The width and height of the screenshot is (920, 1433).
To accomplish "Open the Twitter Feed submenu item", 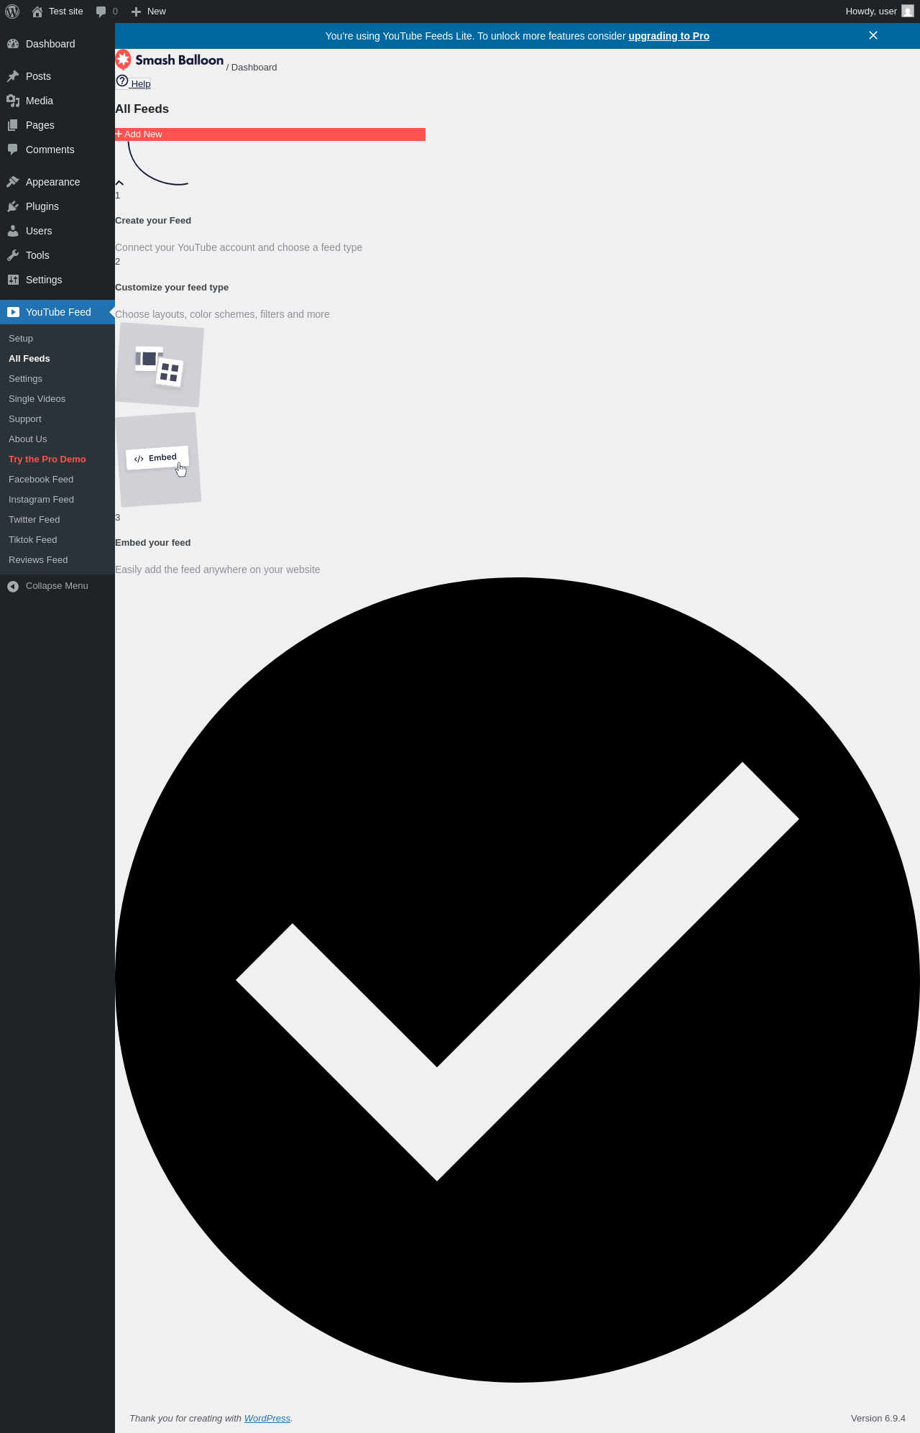I will [x=34, y=520].
